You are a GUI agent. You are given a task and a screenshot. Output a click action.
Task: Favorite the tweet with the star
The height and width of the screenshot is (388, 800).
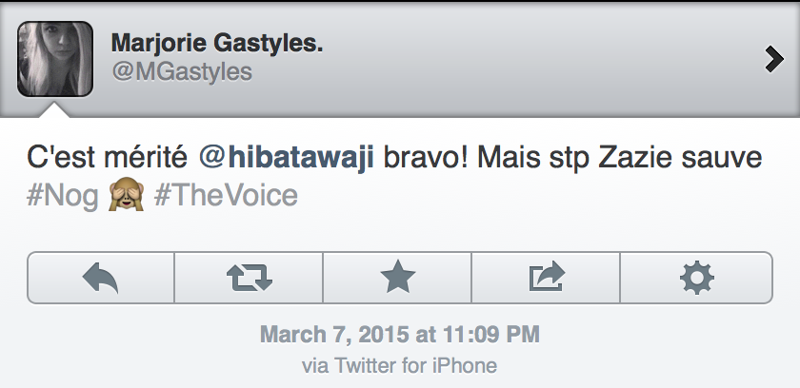click(397, 278)
